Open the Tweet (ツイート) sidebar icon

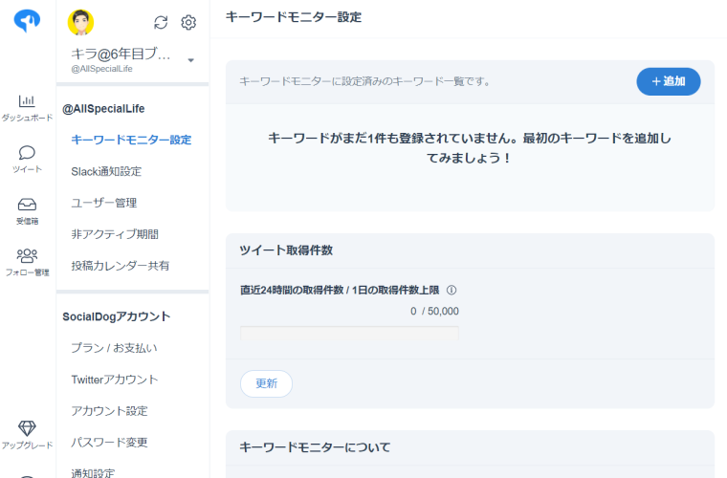coord(27,153)
